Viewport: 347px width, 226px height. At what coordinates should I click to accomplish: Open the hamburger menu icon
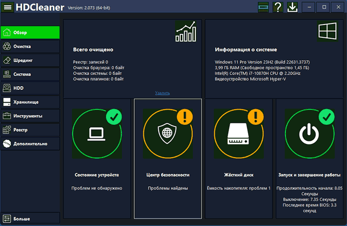point(8,7)
